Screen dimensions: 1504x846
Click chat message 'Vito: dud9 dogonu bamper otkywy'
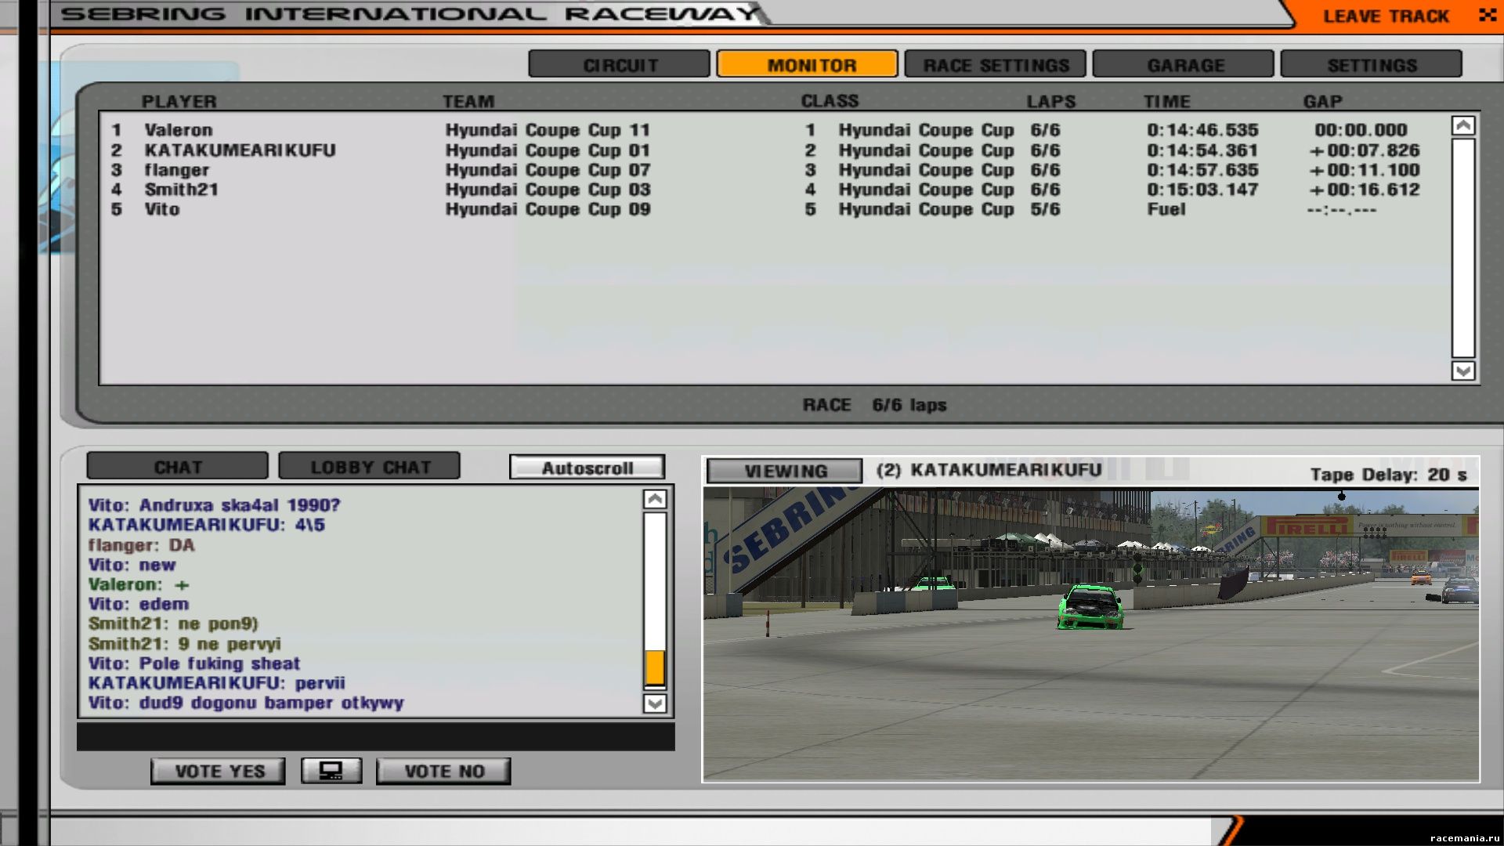tap(246, 703)
